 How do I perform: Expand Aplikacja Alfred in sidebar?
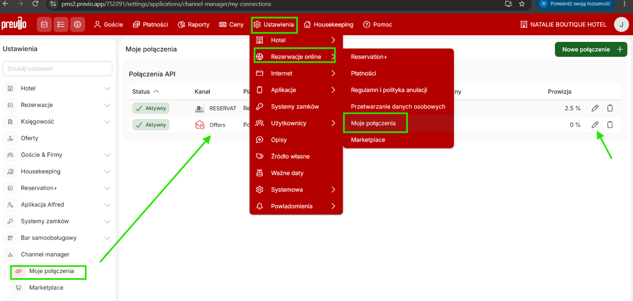[57, 205]
